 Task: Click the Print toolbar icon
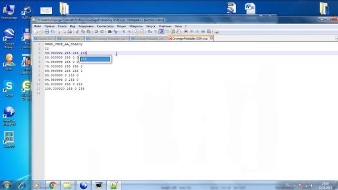pos(70,32)
